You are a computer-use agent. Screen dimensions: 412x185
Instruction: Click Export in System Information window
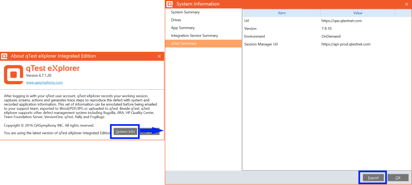[x=373, y=178]
